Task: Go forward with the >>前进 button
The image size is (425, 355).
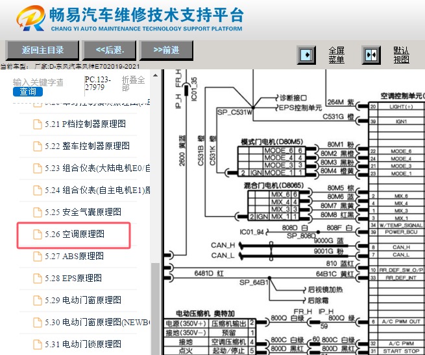Action: [x=166, y=50]
